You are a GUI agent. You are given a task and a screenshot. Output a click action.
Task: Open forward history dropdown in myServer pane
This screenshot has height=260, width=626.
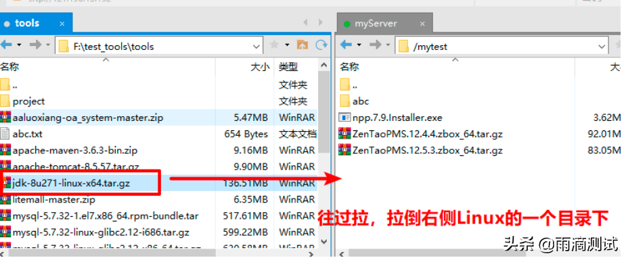[x=388, y=45]
